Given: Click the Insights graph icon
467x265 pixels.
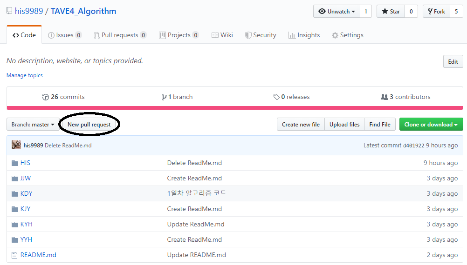Looking at the screenshot, I should [292, 35].
